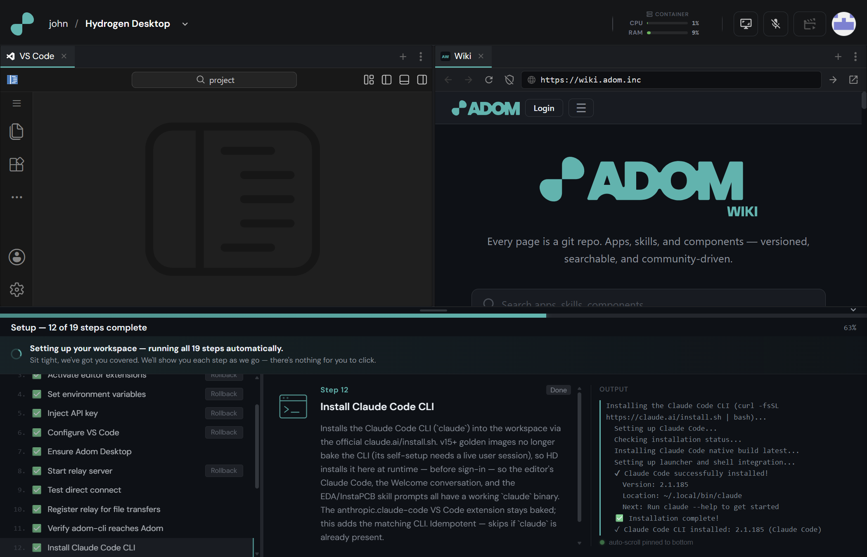Open the screen display icon in header
Screen dimensions: 867x557
coord(746,24)
